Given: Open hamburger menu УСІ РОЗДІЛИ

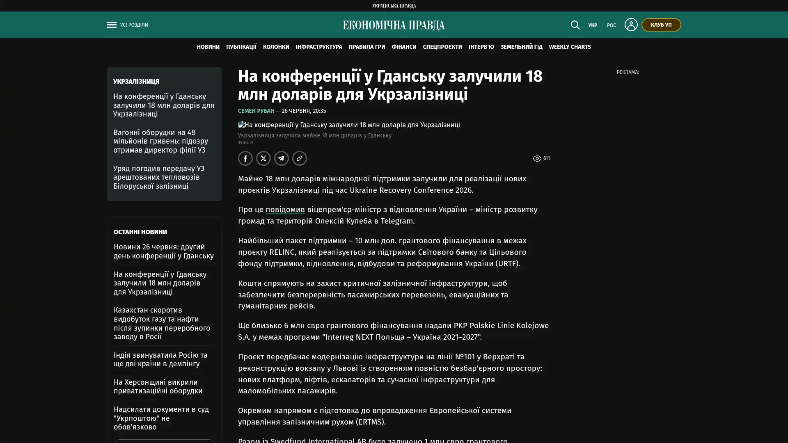Looking at the screenshot, I should tap(127, 25).
